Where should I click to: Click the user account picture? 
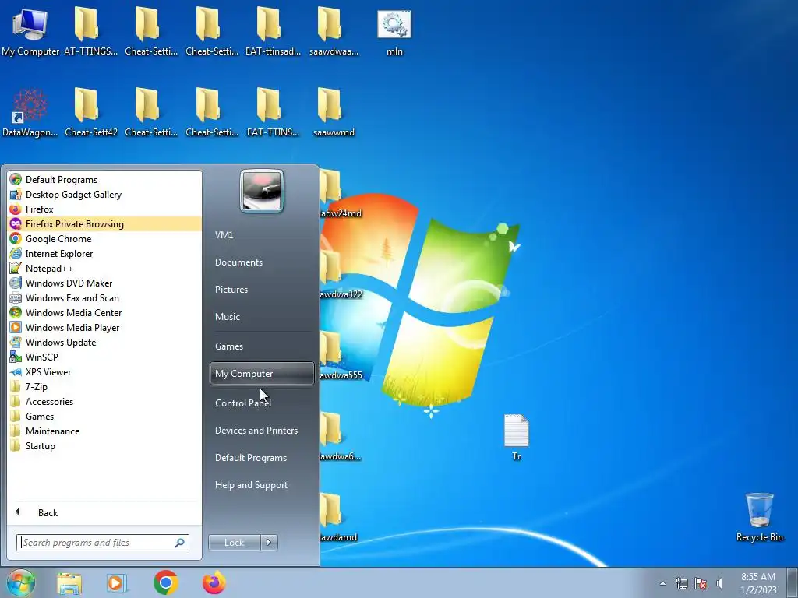(262, 191)
